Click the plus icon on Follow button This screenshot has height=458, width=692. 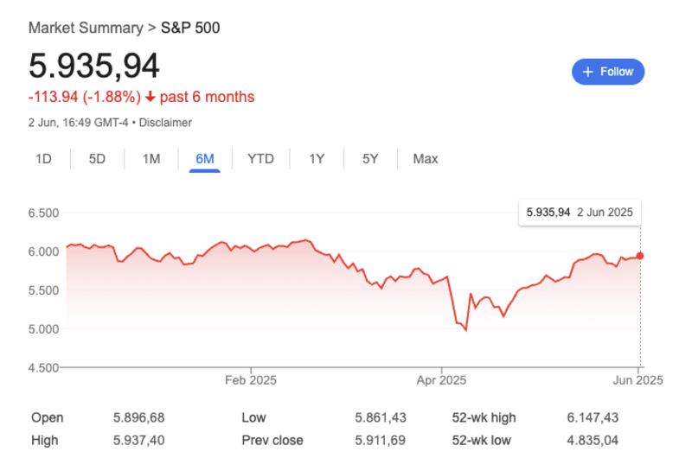[589, 72]
